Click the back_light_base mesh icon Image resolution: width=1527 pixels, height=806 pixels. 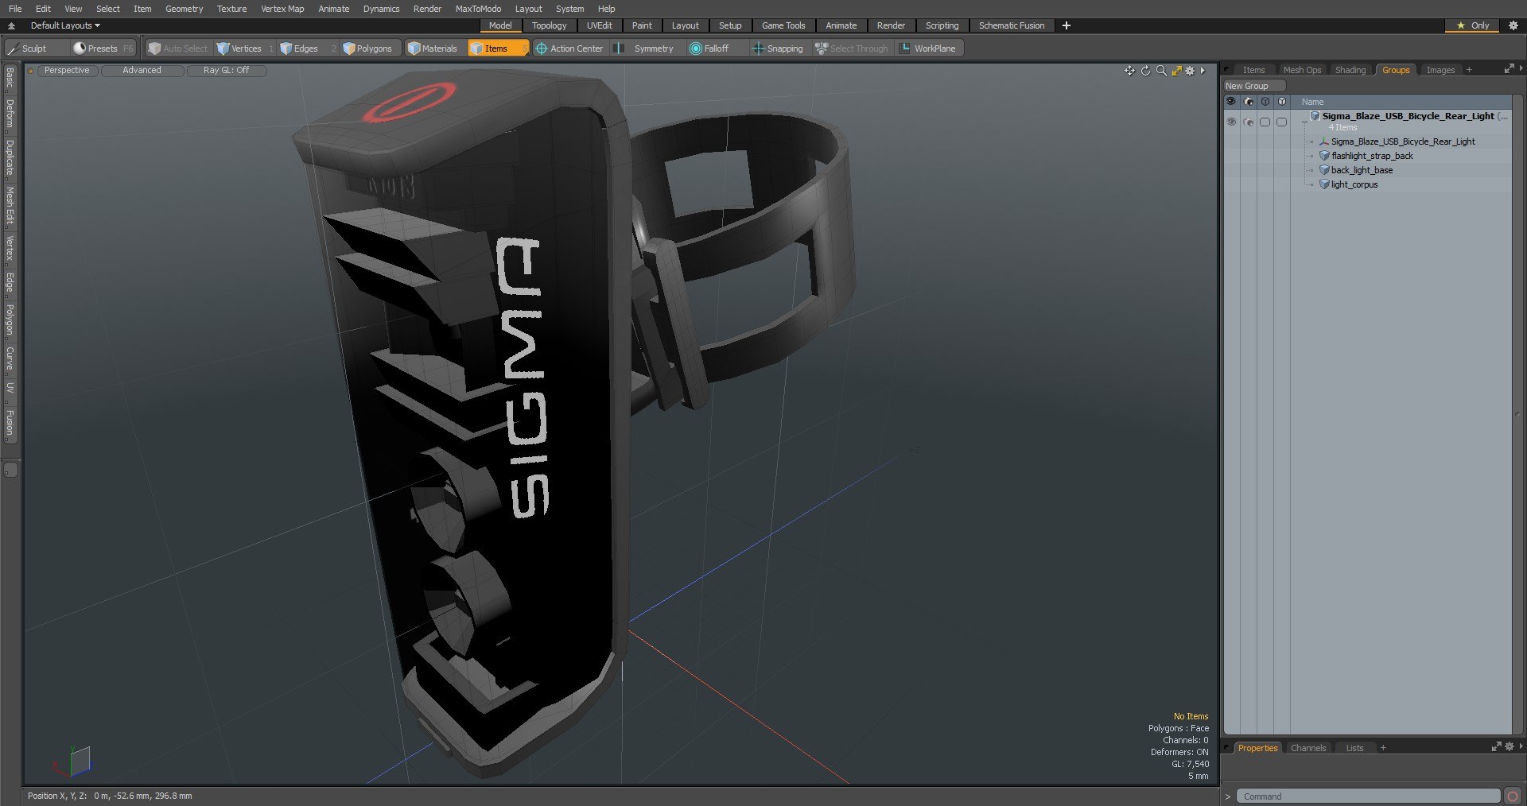1324,170
